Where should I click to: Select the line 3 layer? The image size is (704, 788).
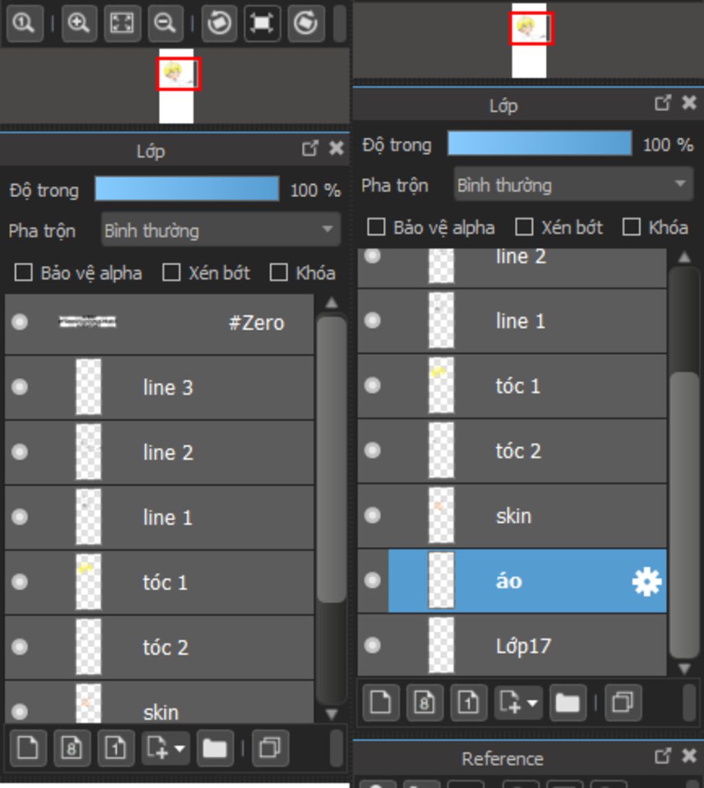(x=159, y=387)
